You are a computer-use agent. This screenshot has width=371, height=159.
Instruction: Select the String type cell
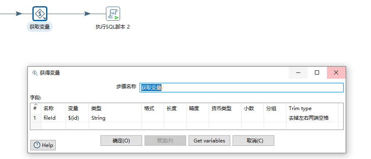[x=115, y=118]
